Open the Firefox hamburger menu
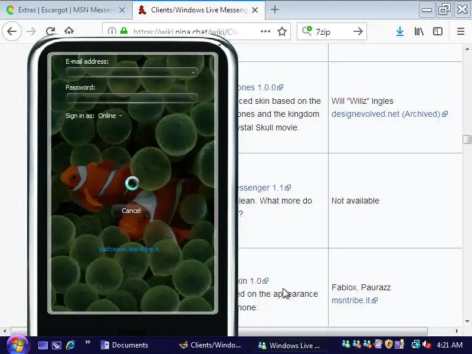Viewport: 472px width, 354px height. 461,31
